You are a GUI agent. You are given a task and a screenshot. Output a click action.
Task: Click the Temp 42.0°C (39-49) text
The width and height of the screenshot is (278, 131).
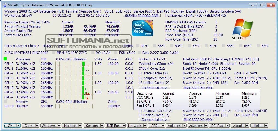251,78
